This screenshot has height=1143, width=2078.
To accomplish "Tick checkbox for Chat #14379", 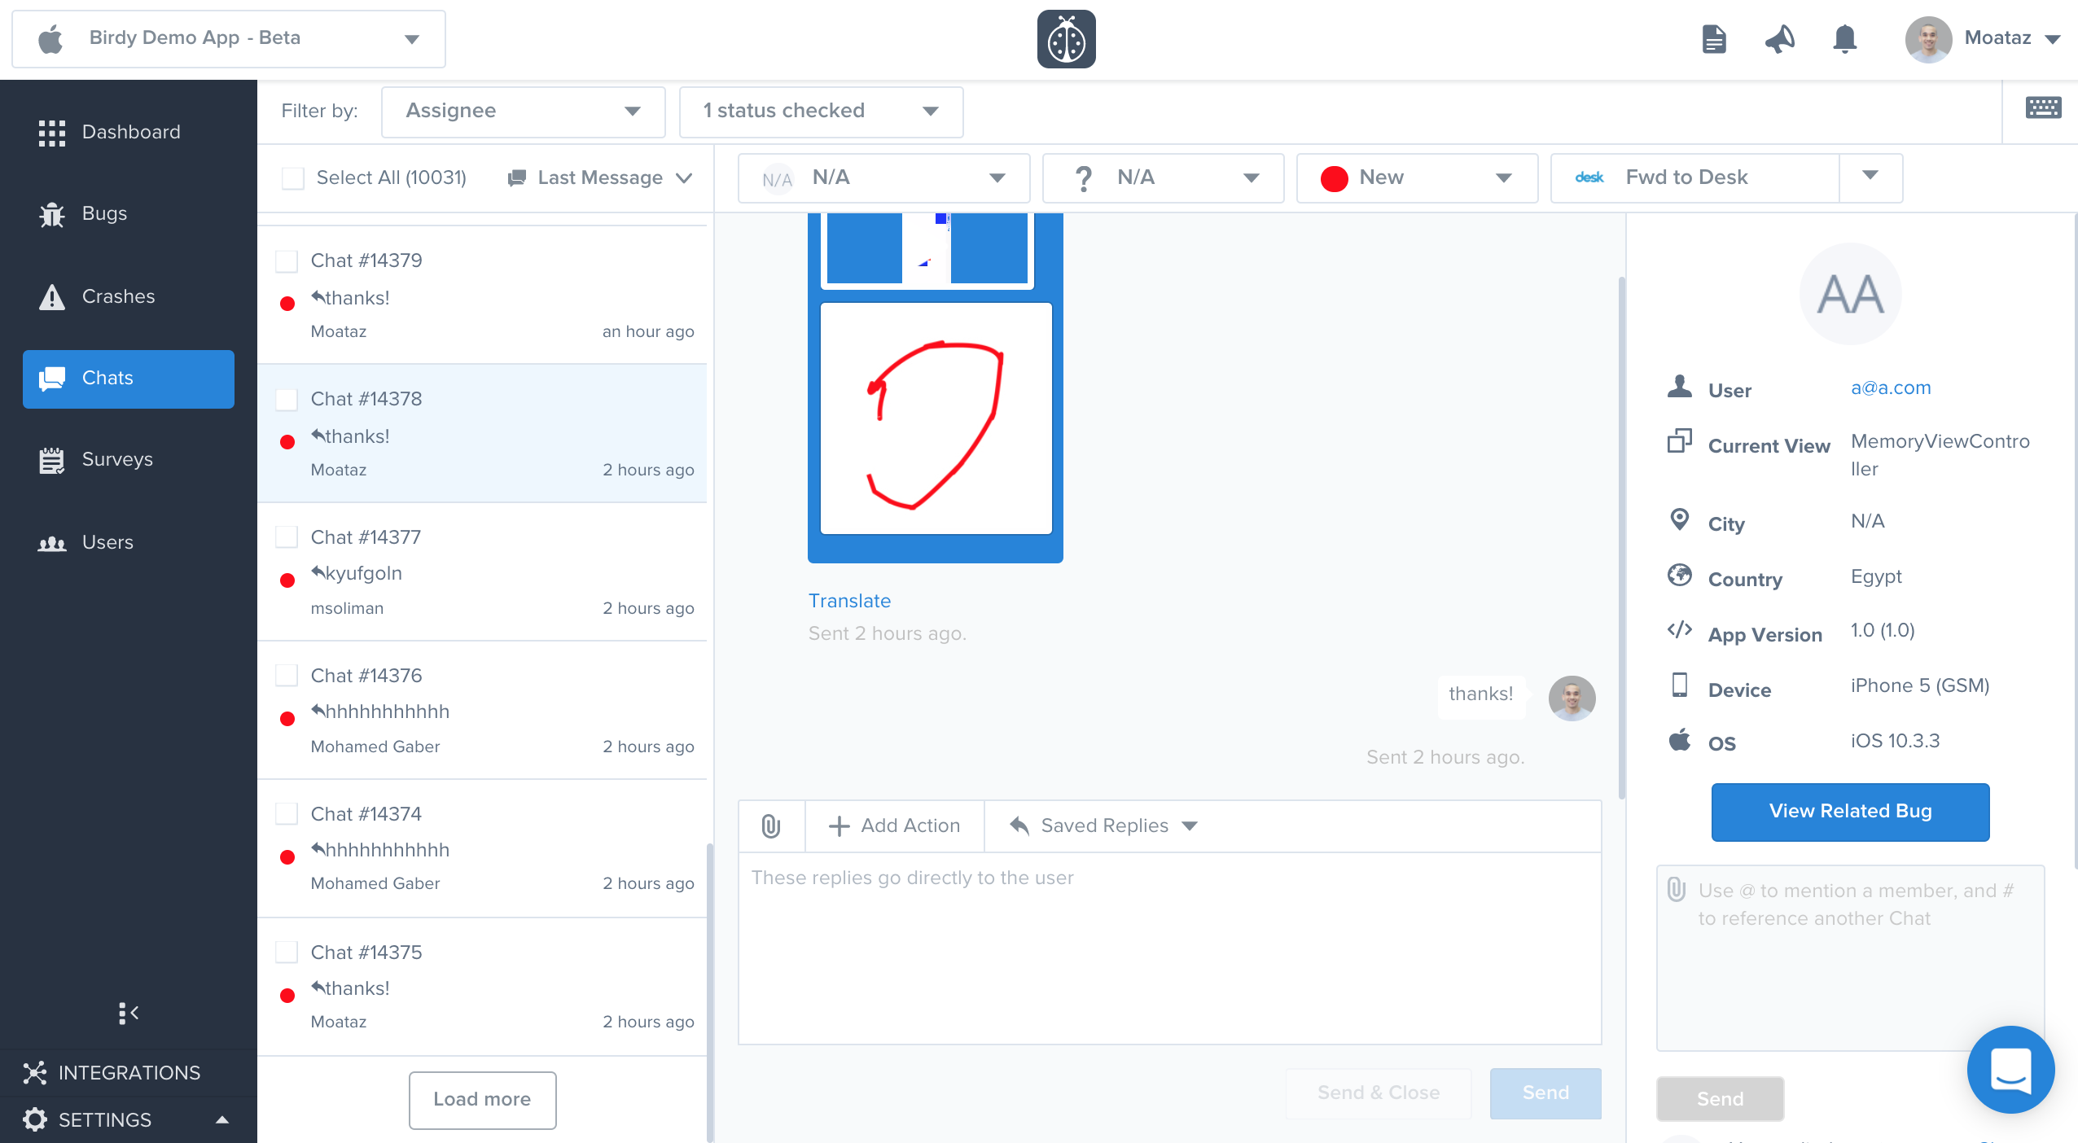I will pyautogui.click(x=287, y=261).
